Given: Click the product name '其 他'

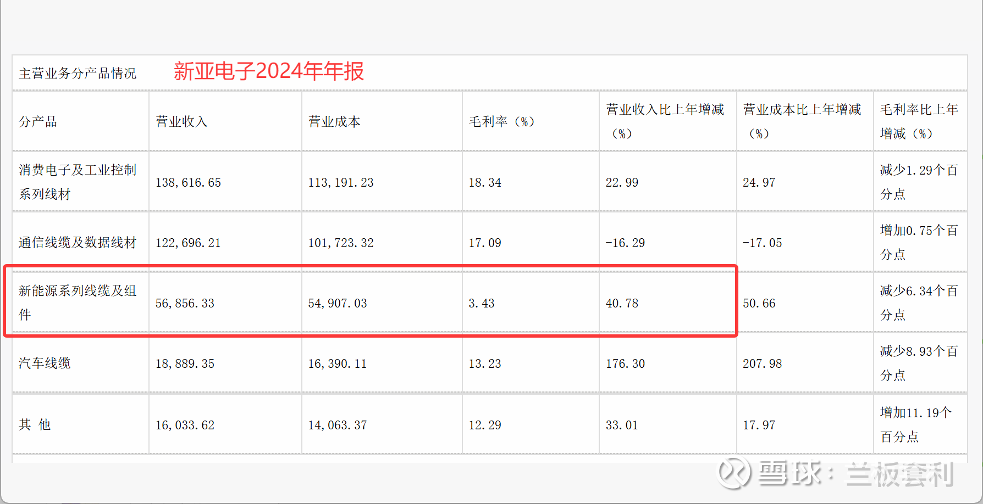Looking at the screenshot, I should click(x=35, y=424).
